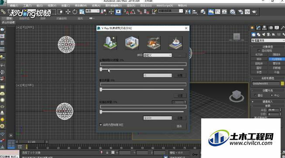
Task: Open the Layer Manager icon
Action: (203, 12)
